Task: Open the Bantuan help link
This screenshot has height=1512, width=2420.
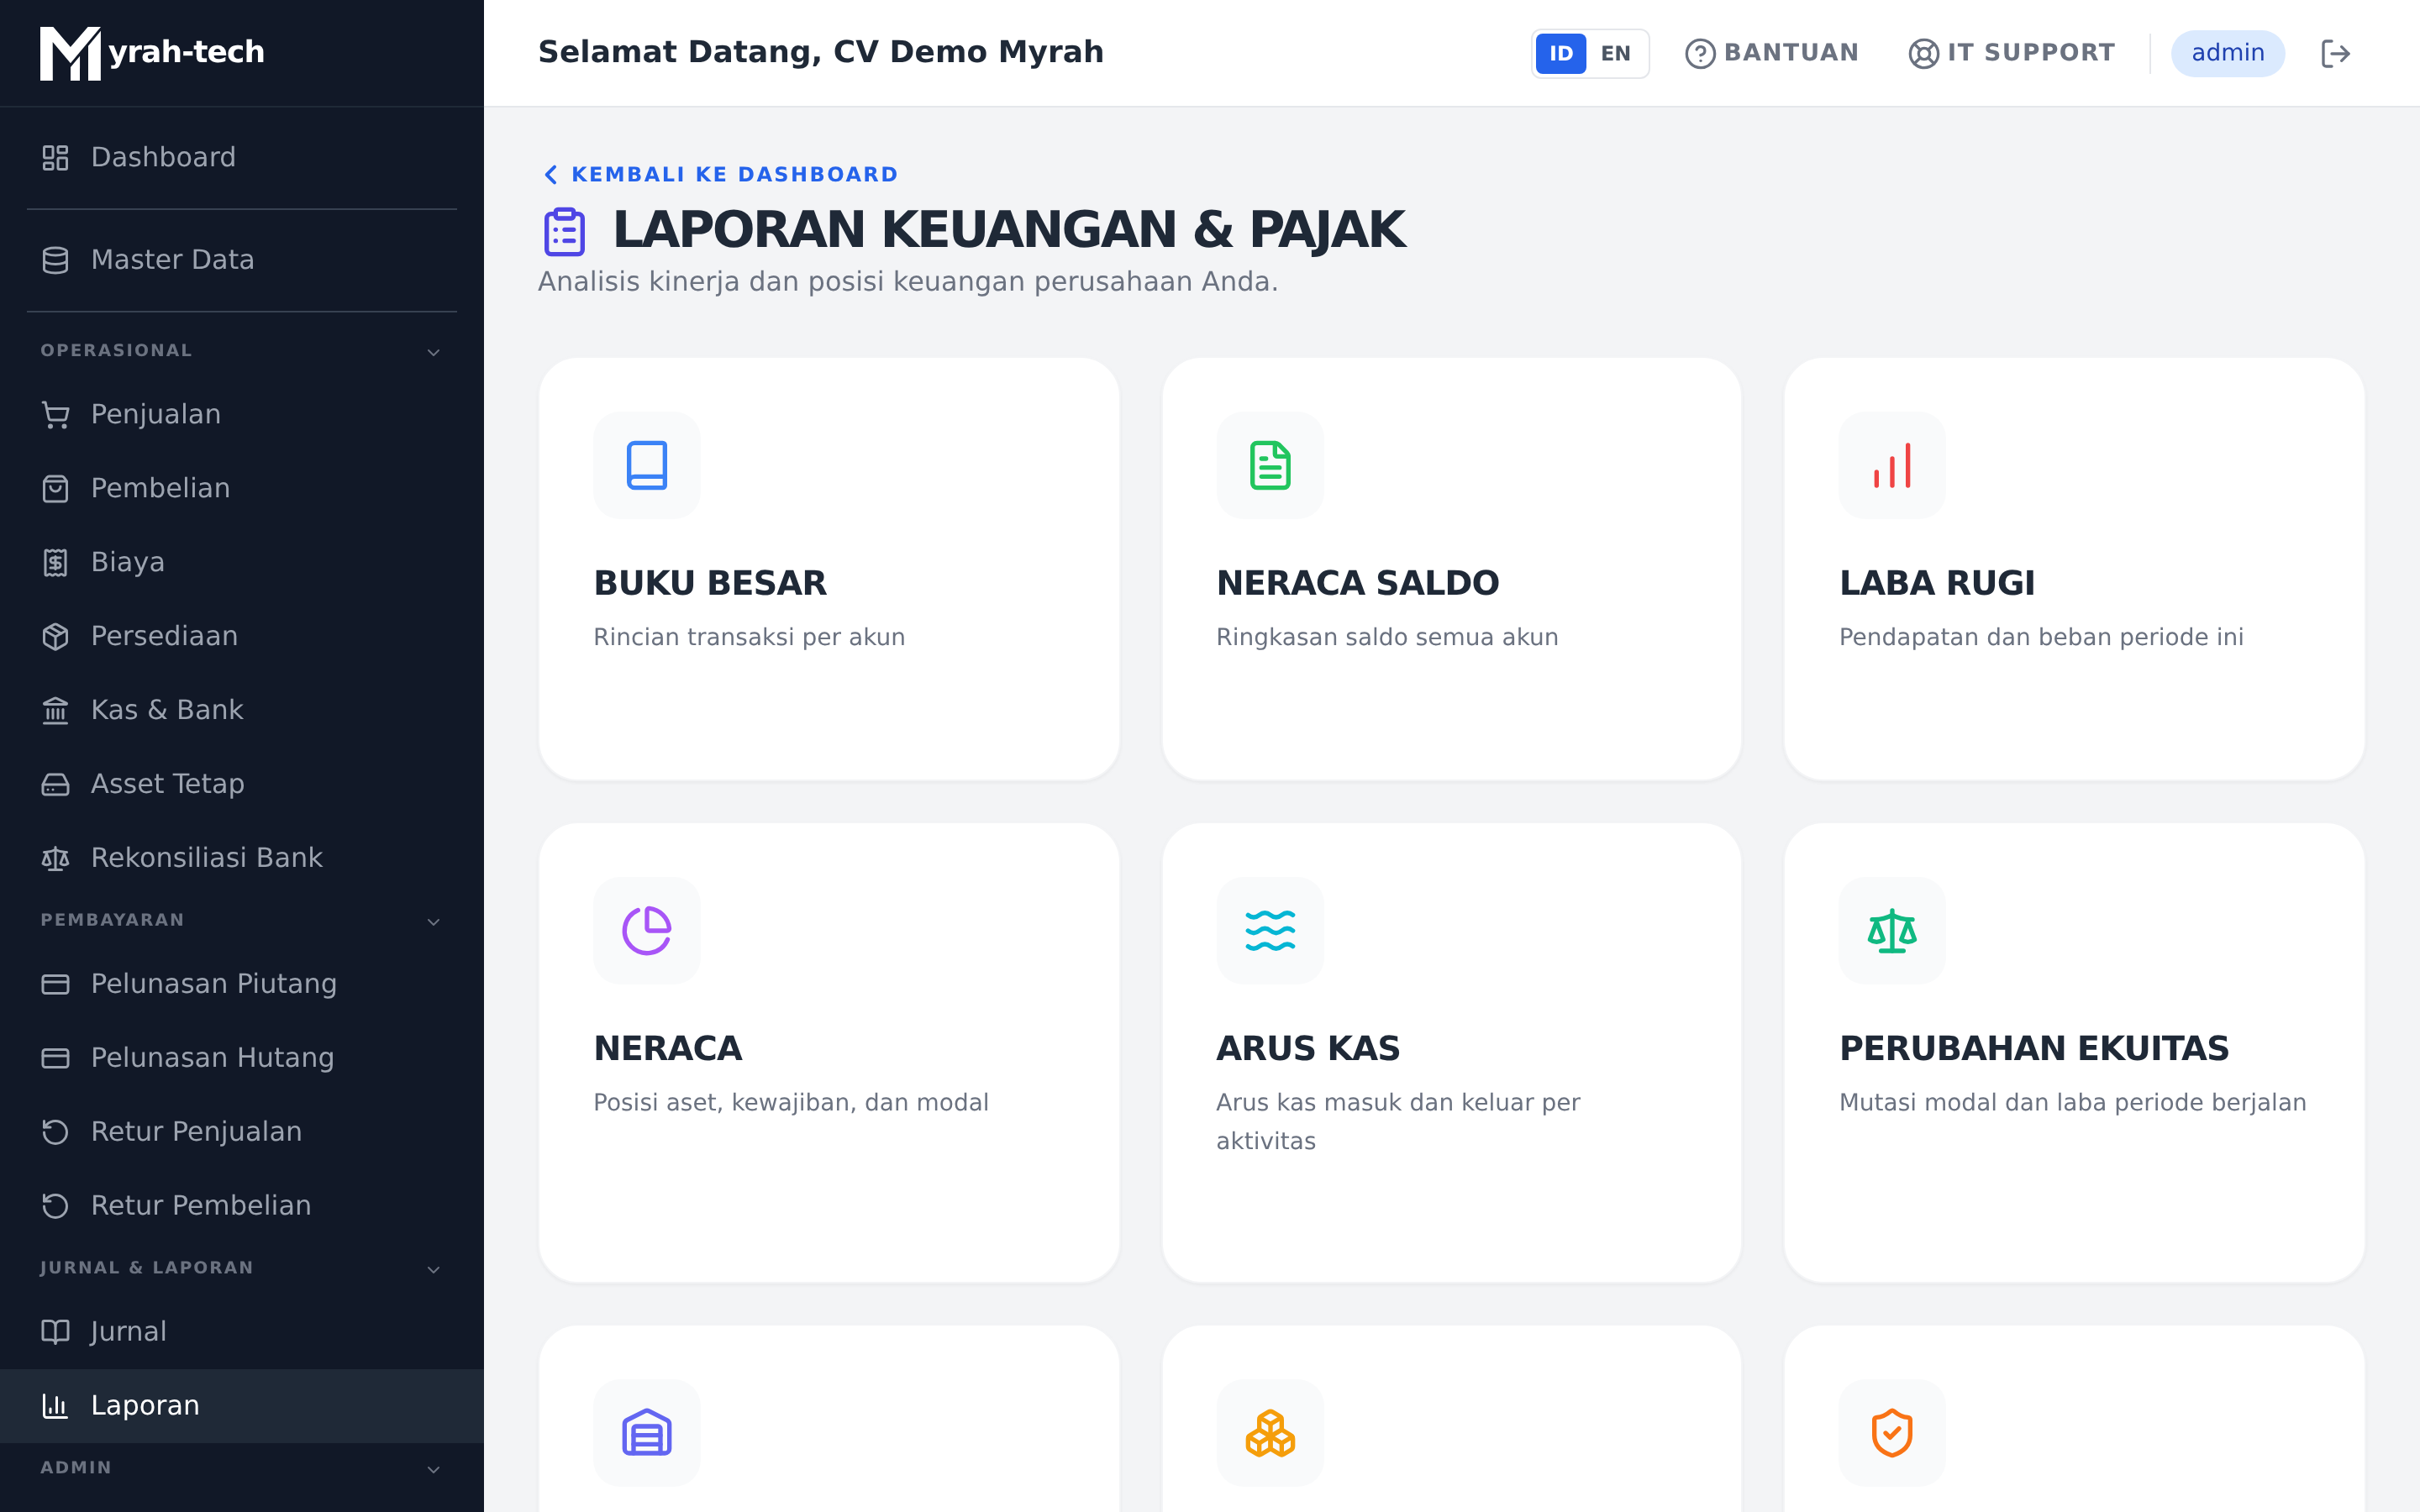Action: point(1771,53)
